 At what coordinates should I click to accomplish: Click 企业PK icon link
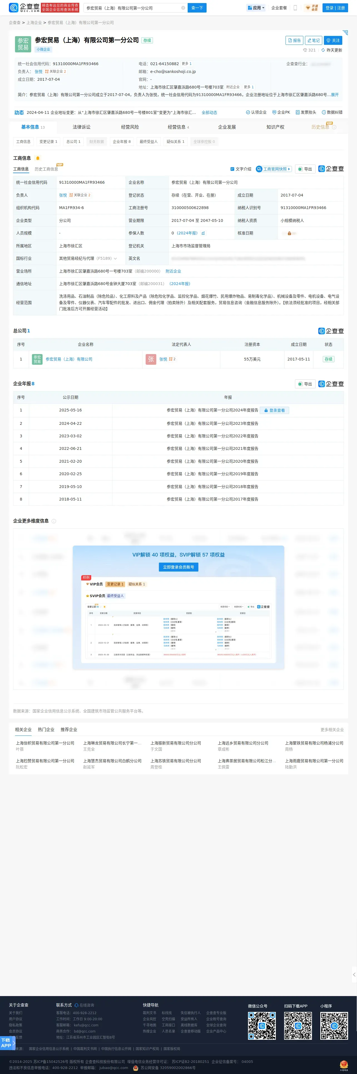pos(281,112)
